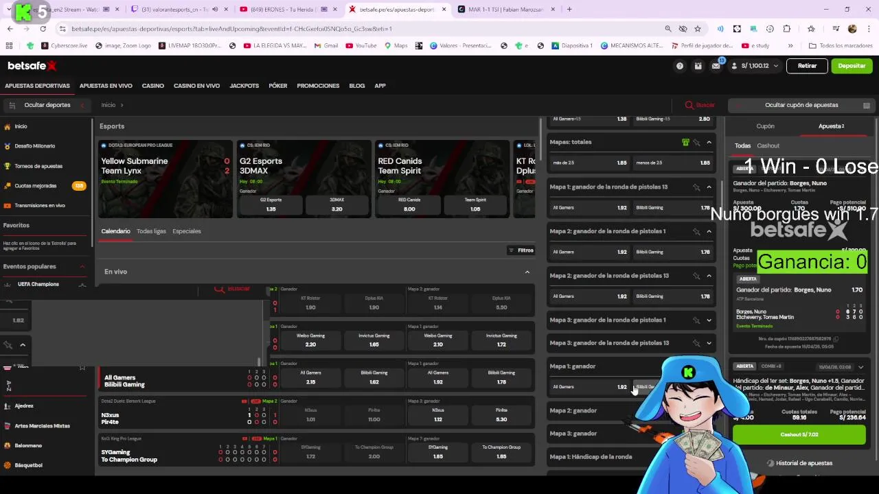
Task: Click the Desafío Millonario medal icon
Action: (8, 146)
